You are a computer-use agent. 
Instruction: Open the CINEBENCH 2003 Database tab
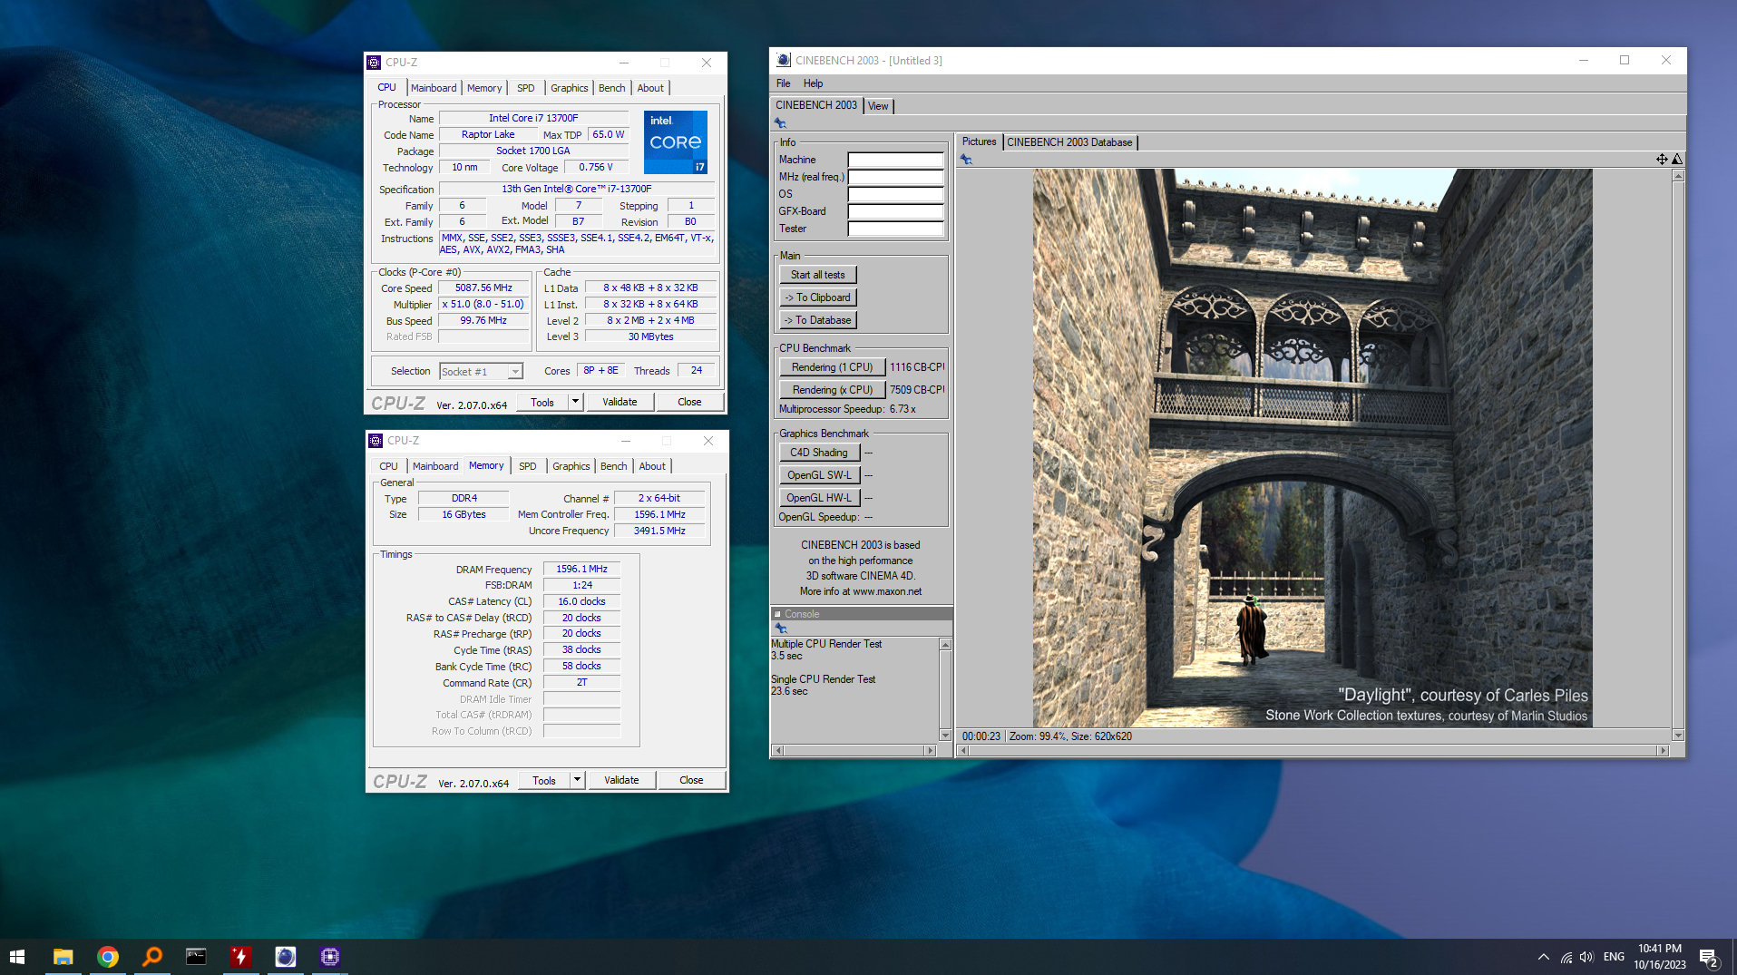click(x=1069, y=142)
